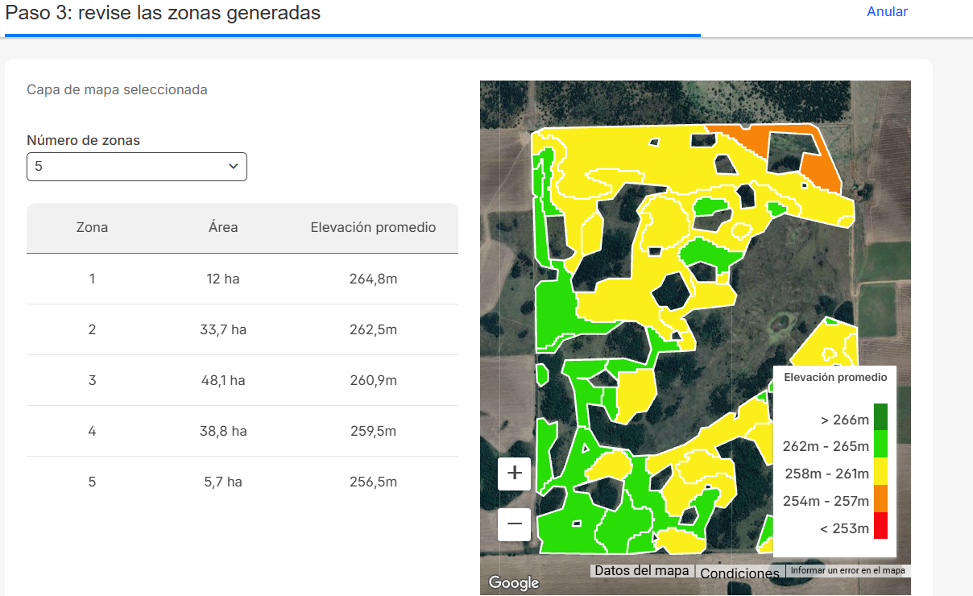
Task: Click the 260,9m elevation value
Action: pyautogui.click(x=374, y=381)
